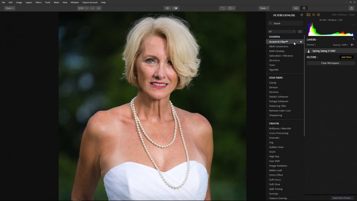Select the Clarity filter

(272, 83)
